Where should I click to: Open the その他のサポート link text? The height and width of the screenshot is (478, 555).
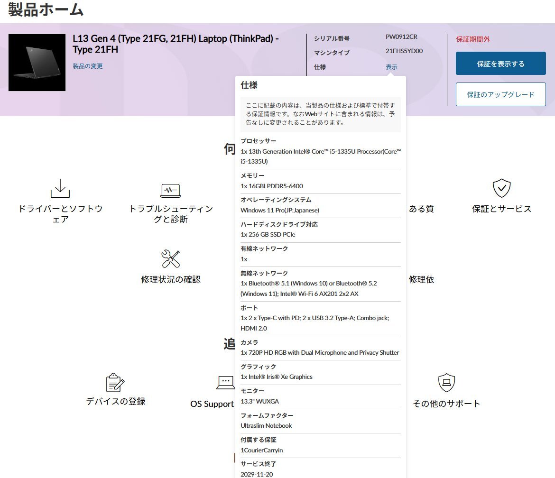tap(446, 404)
